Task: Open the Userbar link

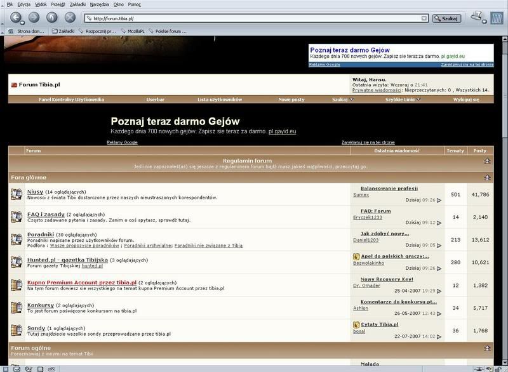Action: [x=155, y=100]
